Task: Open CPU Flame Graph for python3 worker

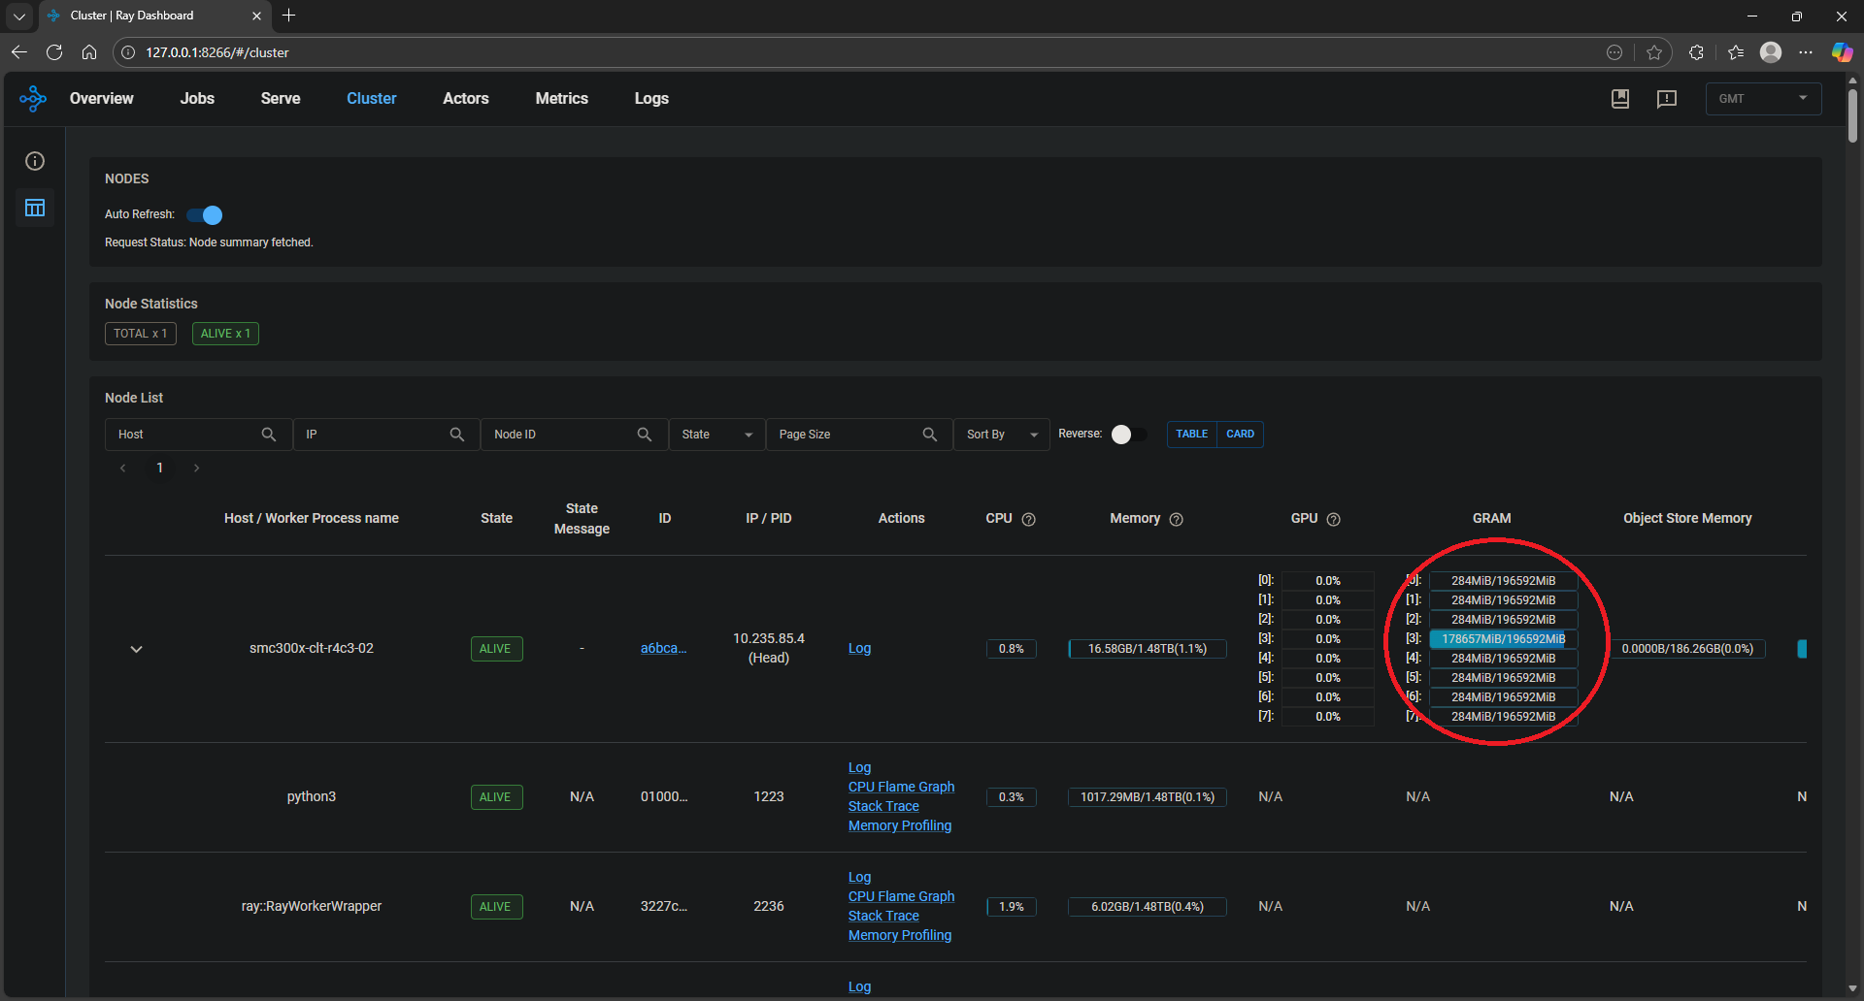Action: (901, 786)
